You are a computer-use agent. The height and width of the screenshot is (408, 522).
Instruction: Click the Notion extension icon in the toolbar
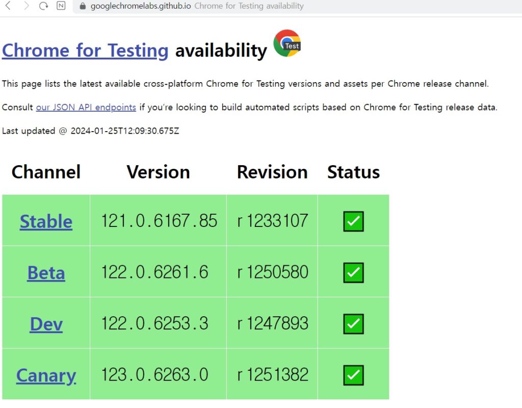[x=61, y=6]
